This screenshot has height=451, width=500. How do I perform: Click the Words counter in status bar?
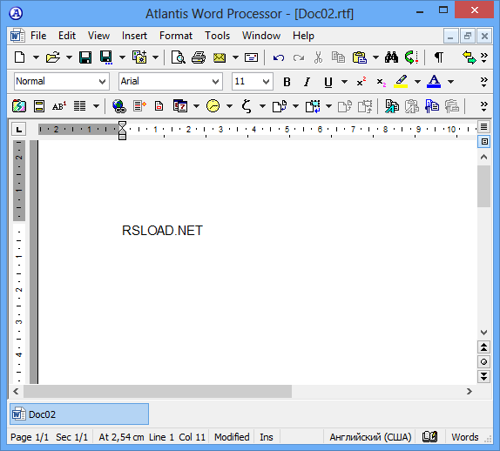pos(465,437)
